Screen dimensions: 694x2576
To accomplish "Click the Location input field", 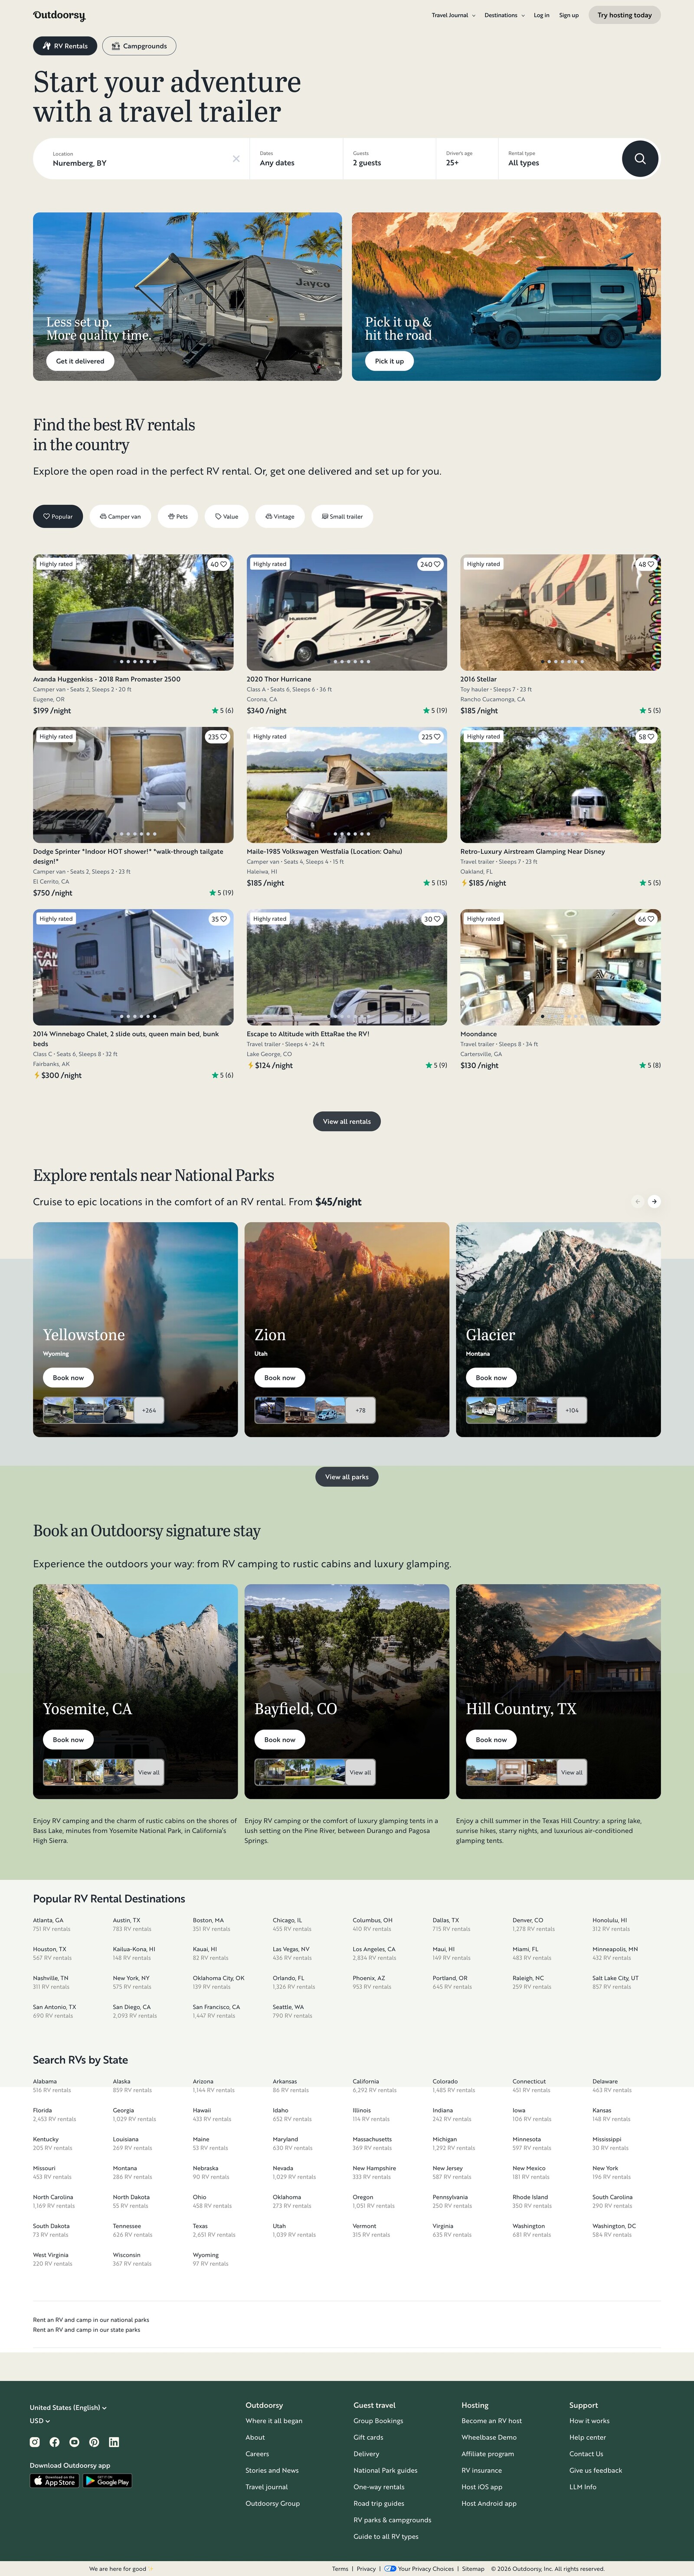I will point(140,159).
